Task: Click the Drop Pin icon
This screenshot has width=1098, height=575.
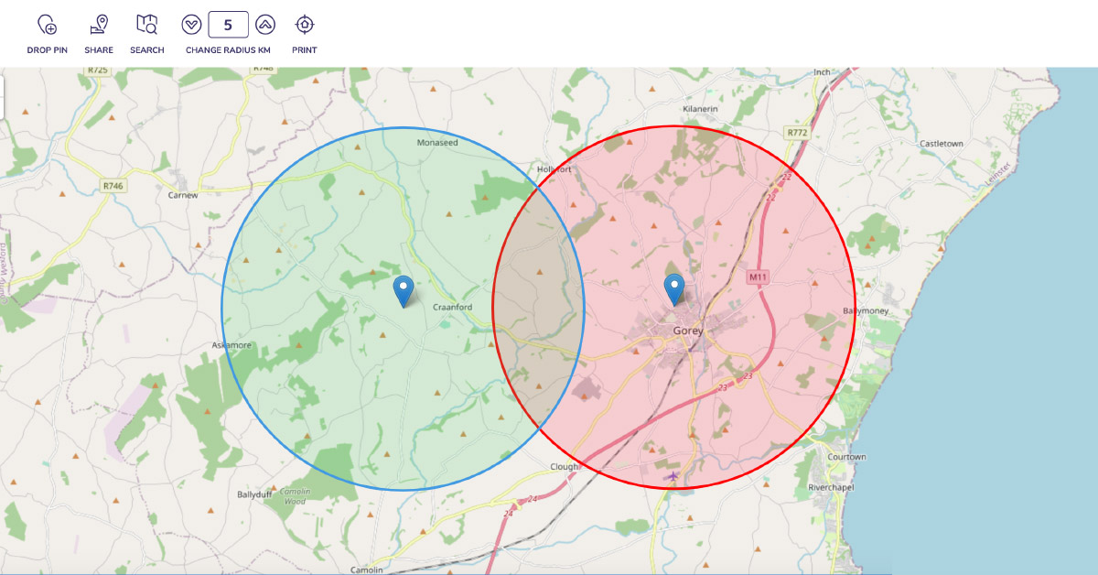Action: click(47, 25)
